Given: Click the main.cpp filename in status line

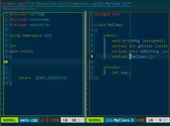Looking at the screenshot, I should [29, 120].
